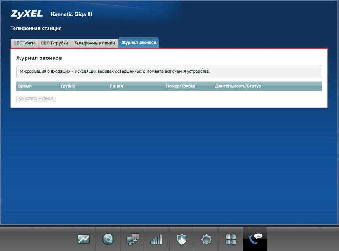Viewport: 339px width, 251px height.
Task: Open the security shield icon
Action: 181,239
